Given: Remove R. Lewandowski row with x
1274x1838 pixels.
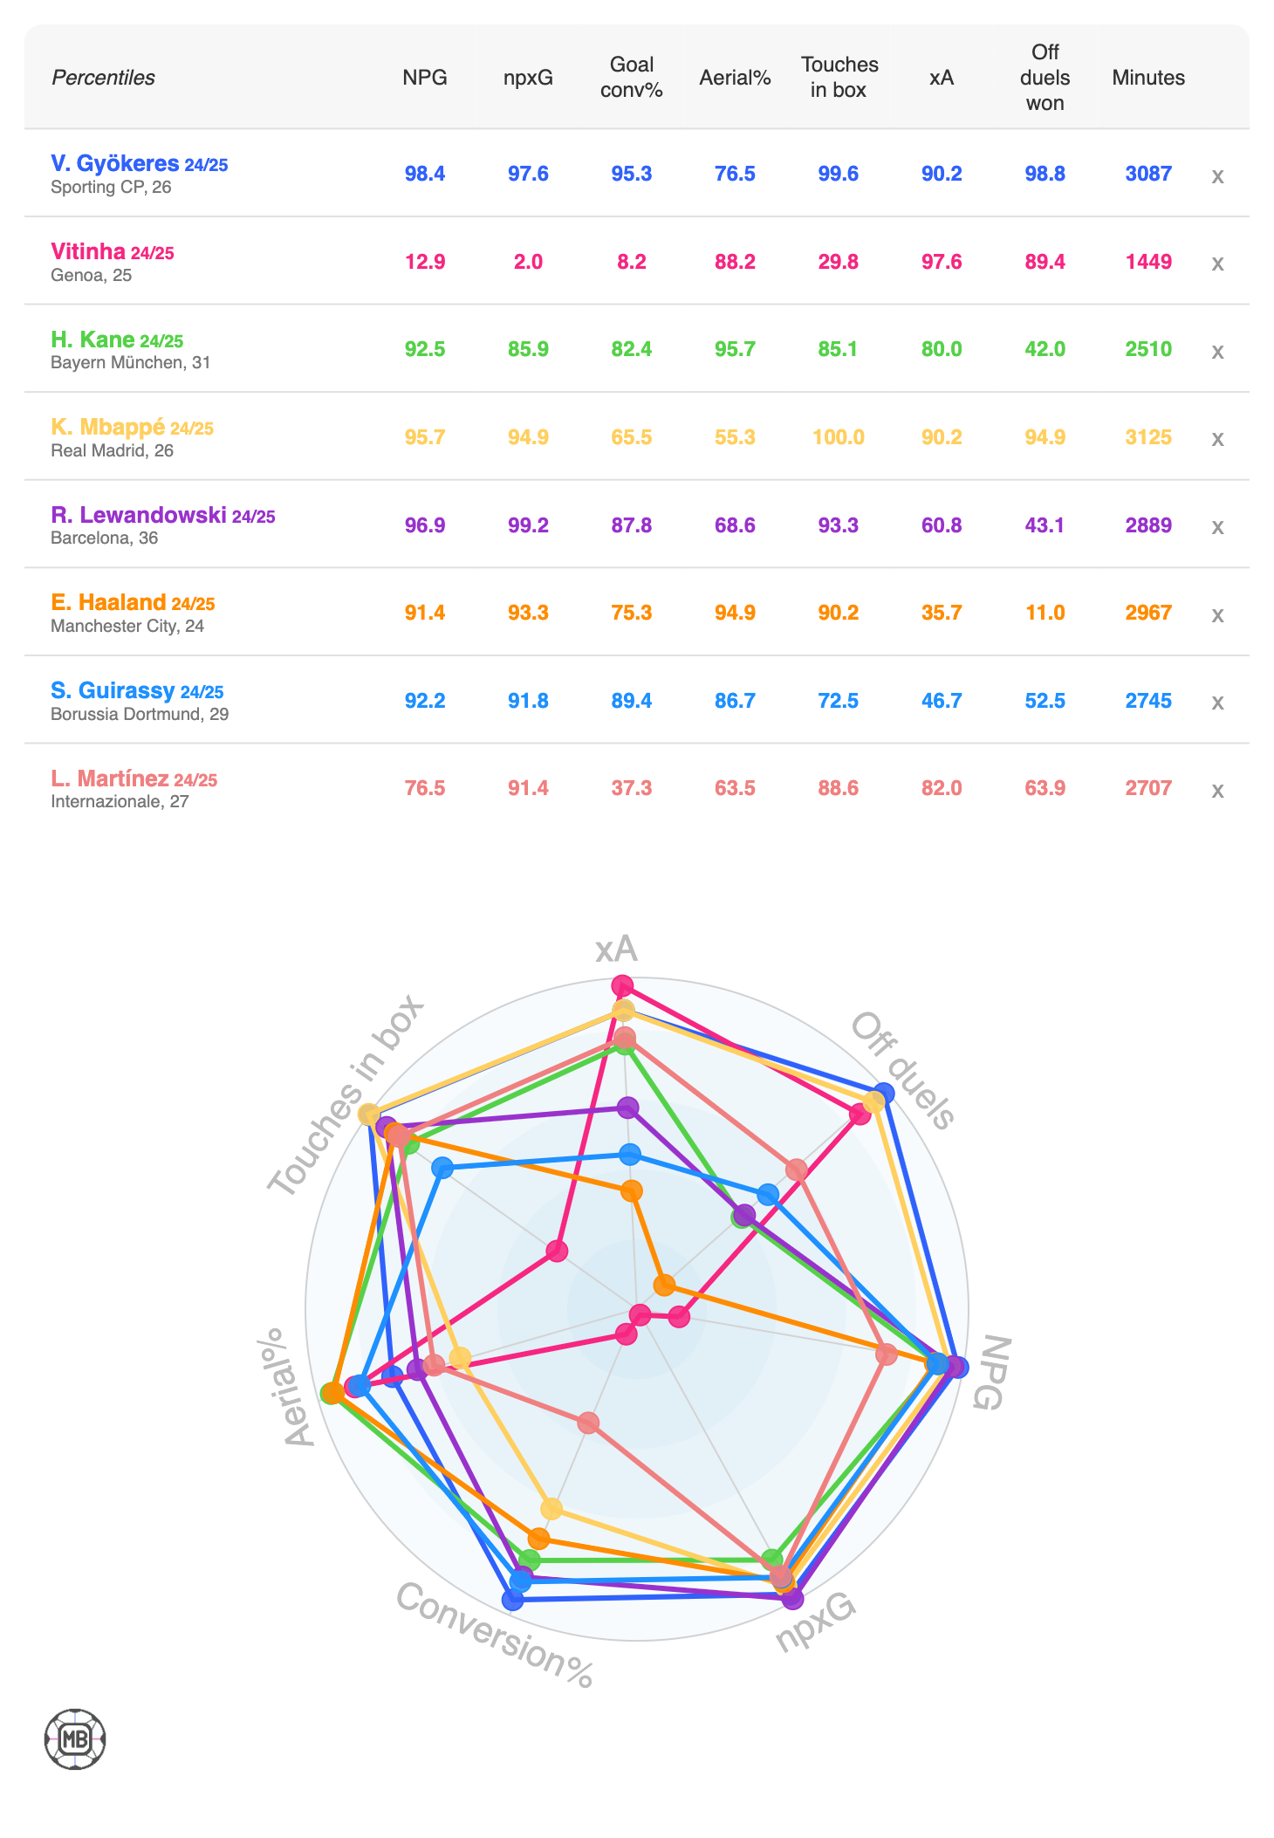Looking at the screenshot, I should [1217, 526].
